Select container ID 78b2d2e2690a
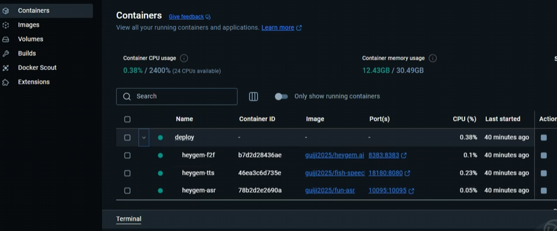The width and height of the screenshot is (557, 231). (260, 190)
